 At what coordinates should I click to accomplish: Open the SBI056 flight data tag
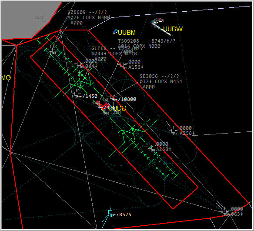pos(161,81)
